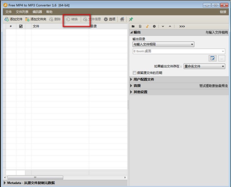The image size is (231, 187).
Task: Select the orange music note icon
Action: pyautogui.click(x=147, y=26)
